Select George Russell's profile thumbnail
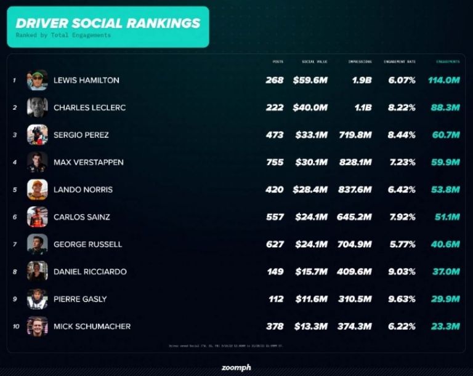 pyautogui.click(x=38, y=244)
